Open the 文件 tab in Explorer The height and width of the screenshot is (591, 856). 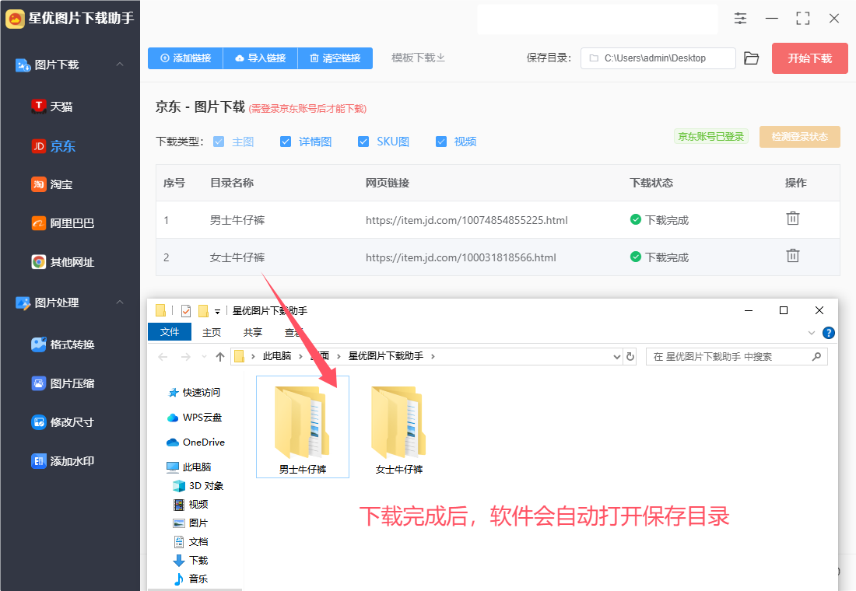[x=170, y=332]
